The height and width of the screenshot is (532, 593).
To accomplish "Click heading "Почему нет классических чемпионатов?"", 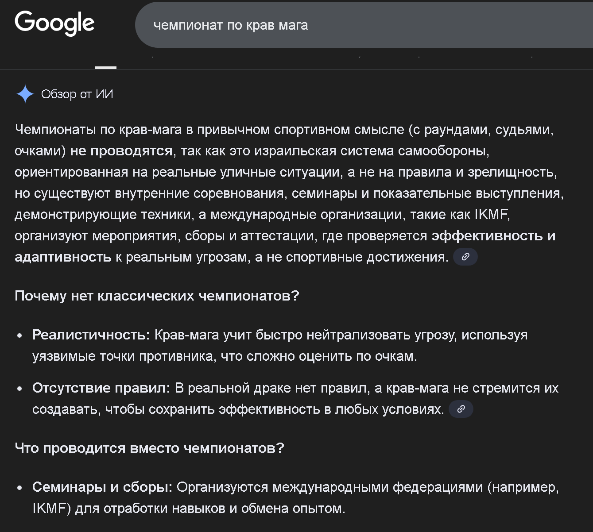I will [x=157, y=296].
